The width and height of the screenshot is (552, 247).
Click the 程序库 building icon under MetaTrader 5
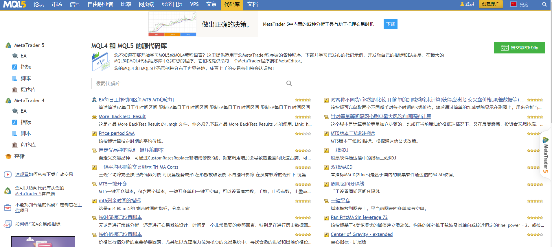click(x=15, y=90)
